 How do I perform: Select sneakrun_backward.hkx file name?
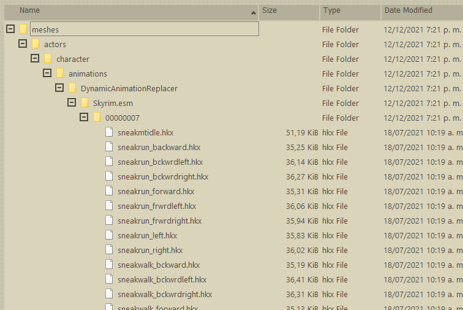pos(159,148)
